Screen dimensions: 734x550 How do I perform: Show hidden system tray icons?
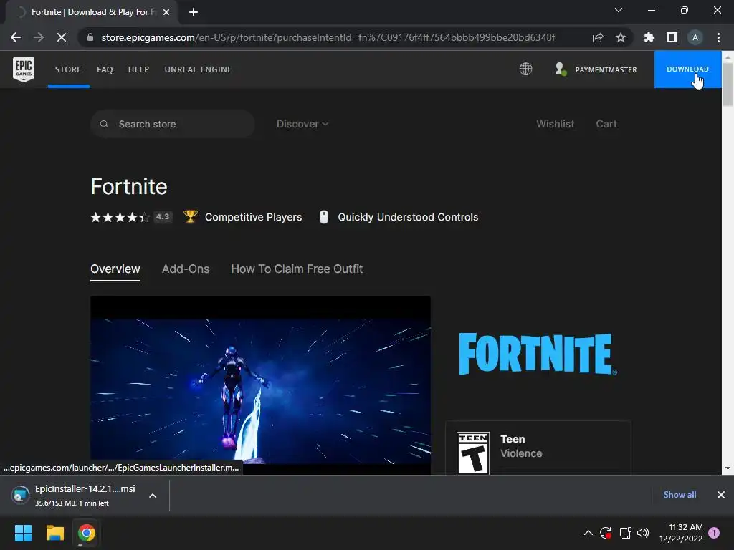[x=588, y=533]
